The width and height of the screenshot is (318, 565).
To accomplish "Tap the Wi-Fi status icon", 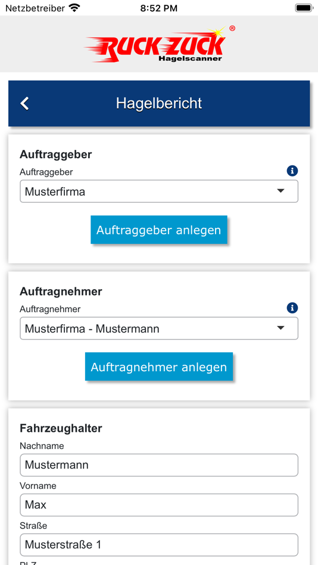I will [x=74, y=8].
